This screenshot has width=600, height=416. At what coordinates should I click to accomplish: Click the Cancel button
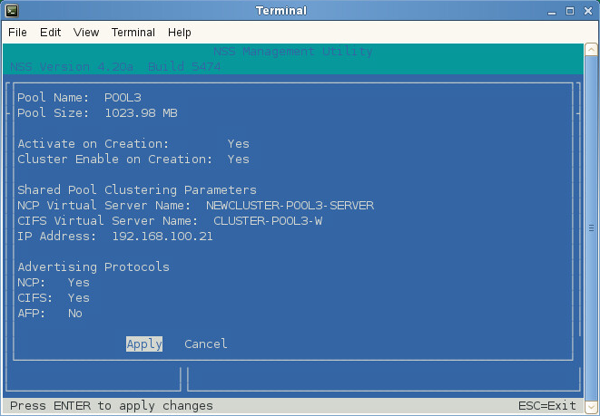206,343
